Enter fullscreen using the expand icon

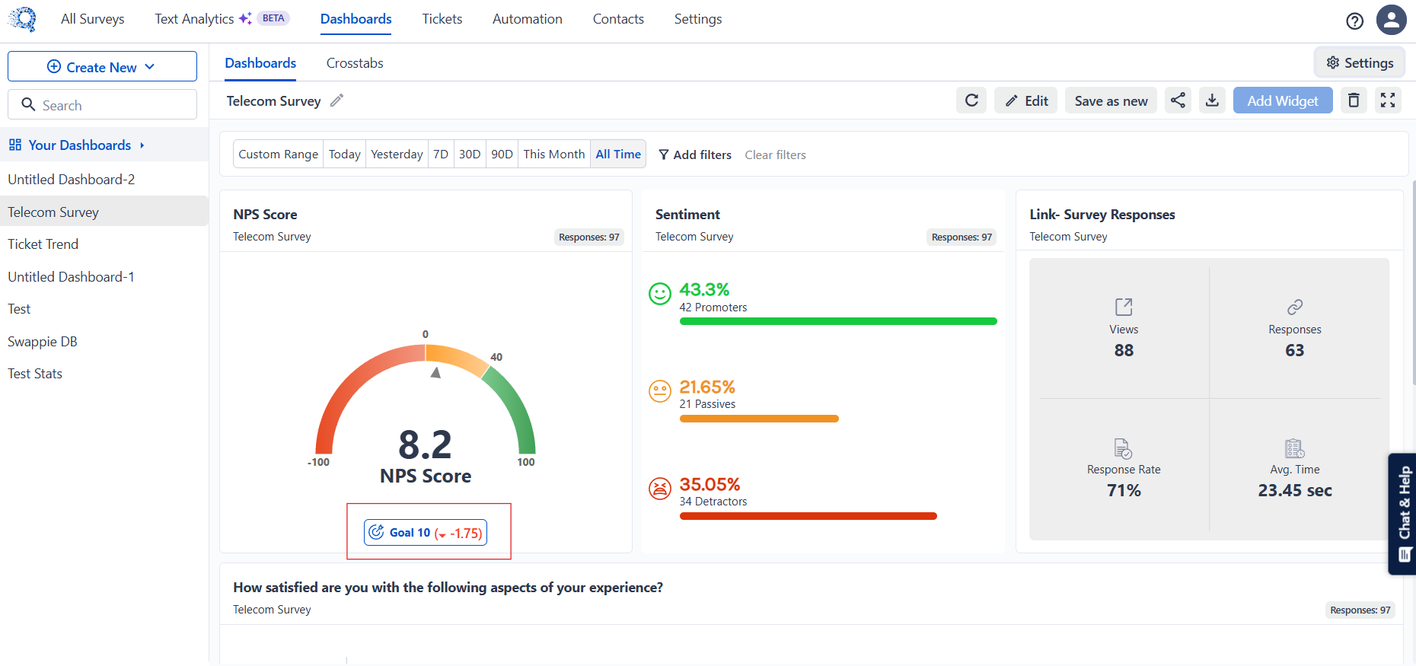(1388, 100)
